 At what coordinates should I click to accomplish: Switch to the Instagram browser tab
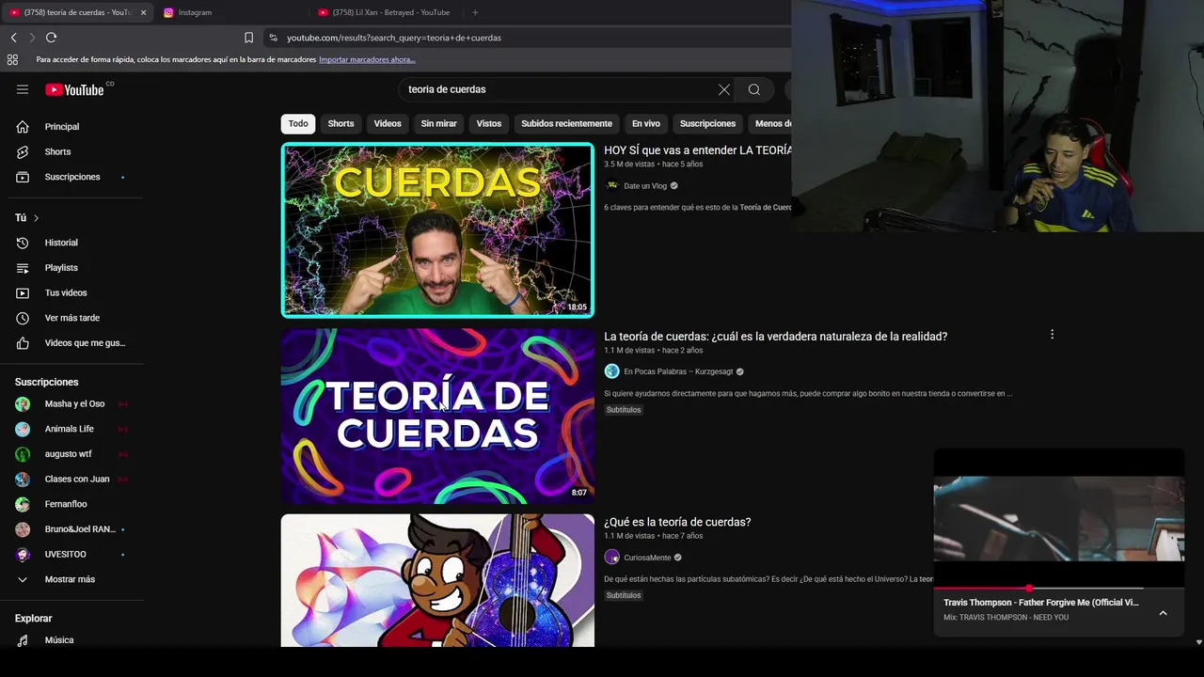click(230, 12)
